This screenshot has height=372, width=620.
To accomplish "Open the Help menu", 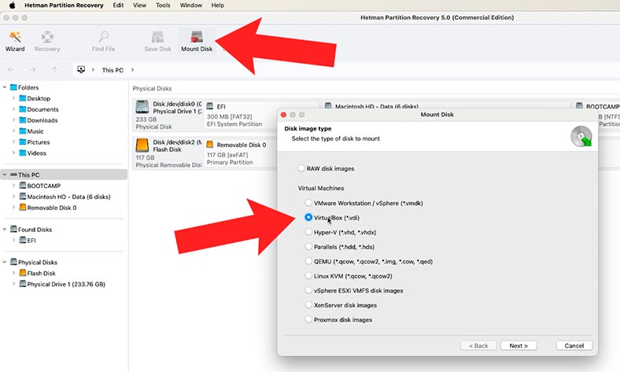I will click(x=218, y=6).
